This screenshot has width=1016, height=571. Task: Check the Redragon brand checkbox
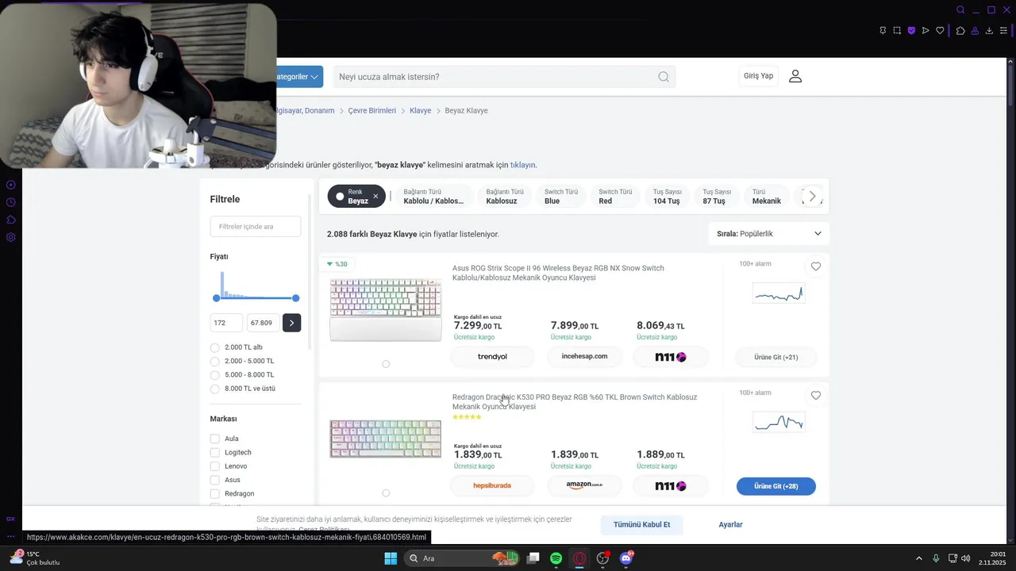point(214,493)
